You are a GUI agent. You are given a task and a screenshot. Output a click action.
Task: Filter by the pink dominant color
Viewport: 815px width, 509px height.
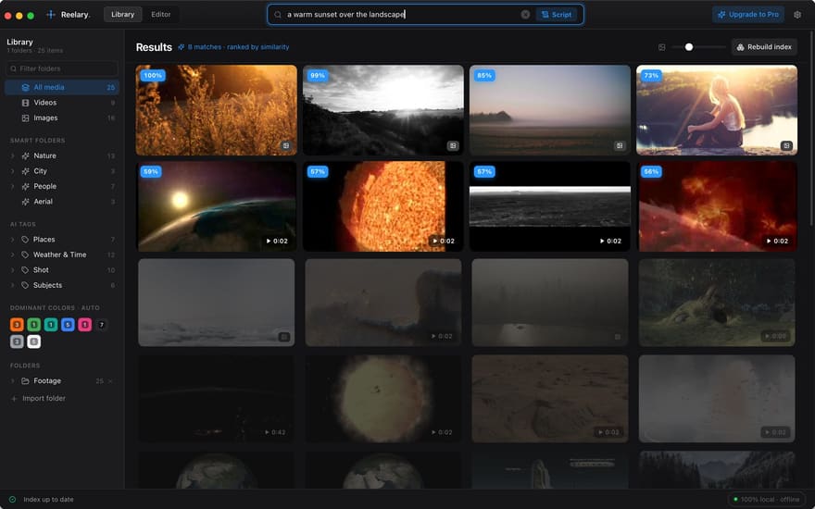click(84, 325)
